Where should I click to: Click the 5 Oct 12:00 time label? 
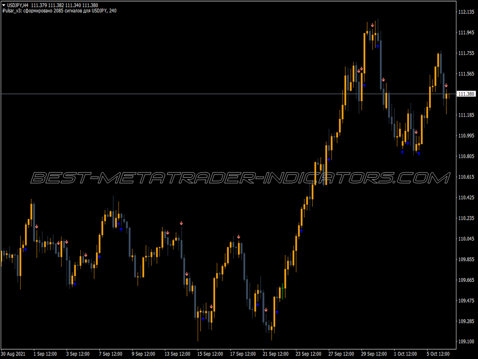[438, 354]
